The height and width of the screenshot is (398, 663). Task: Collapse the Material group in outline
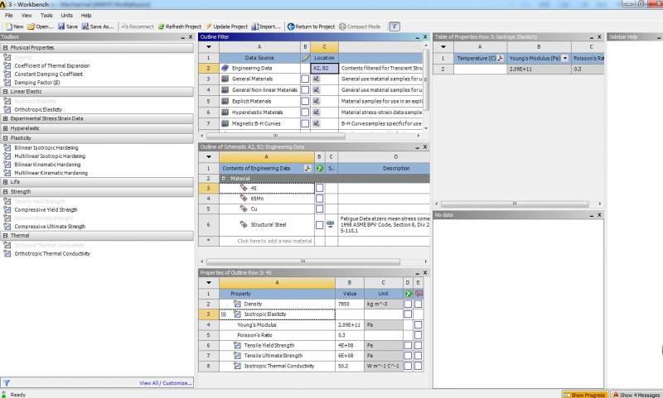click(x=224, y=179)
